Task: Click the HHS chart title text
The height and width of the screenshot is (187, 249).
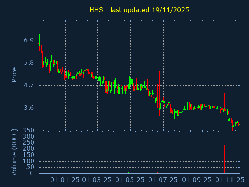Action: (x=139, y=10)
